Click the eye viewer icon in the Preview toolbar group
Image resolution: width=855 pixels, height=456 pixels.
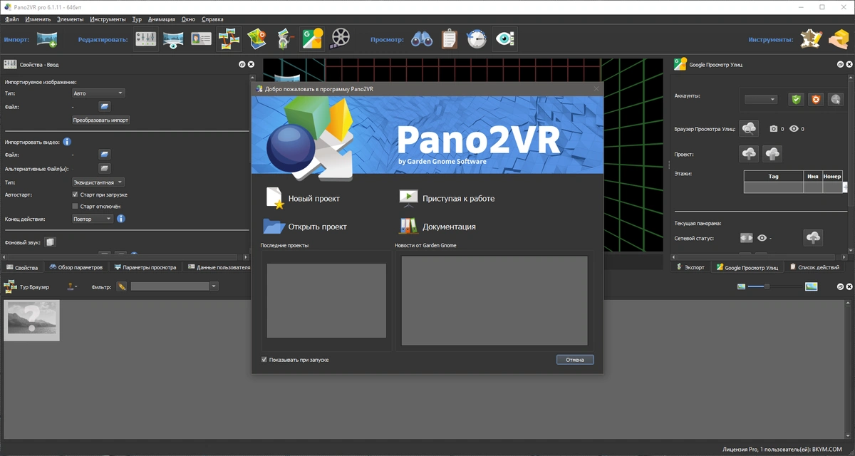click(504, 39)
